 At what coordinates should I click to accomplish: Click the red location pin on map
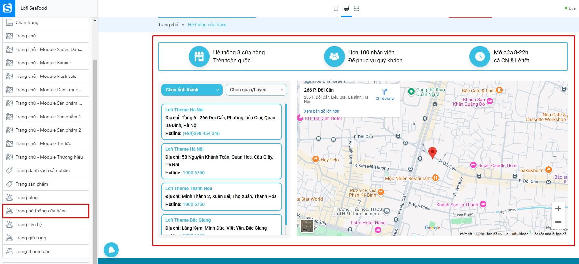click(x=432, y=153)
